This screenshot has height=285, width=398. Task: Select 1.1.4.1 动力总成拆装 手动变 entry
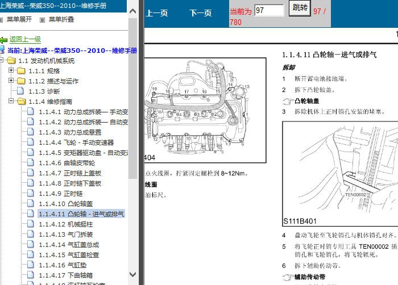coord(83,112)
